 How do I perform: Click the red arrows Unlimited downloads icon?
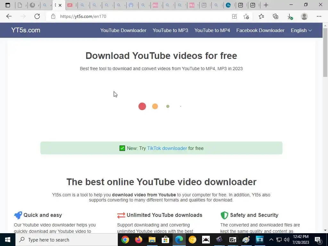[x=121, y=215]
